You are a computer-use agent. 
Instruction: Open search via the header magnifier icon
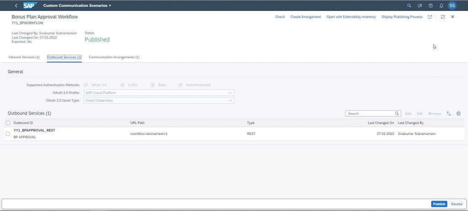tap(409, 5)
